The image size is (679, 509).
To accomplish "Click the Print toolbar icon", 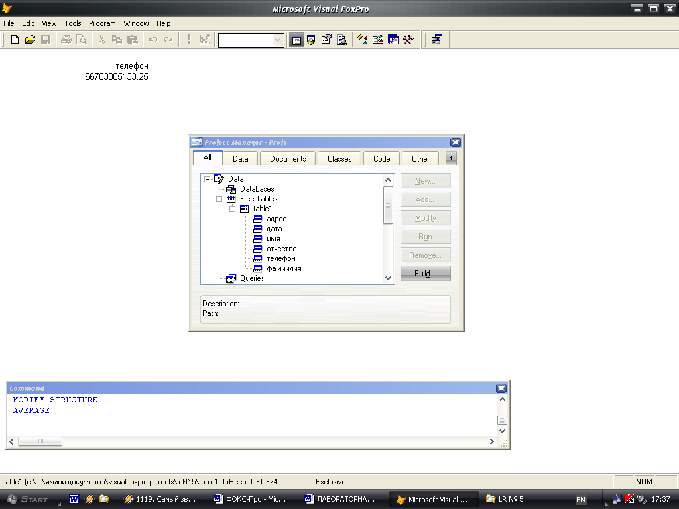I will [x=66, y=40].
